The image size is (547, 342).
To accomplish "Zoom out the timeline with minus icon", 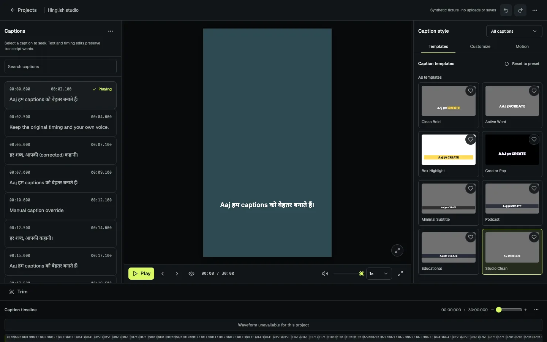I will (x=492, y=310).
